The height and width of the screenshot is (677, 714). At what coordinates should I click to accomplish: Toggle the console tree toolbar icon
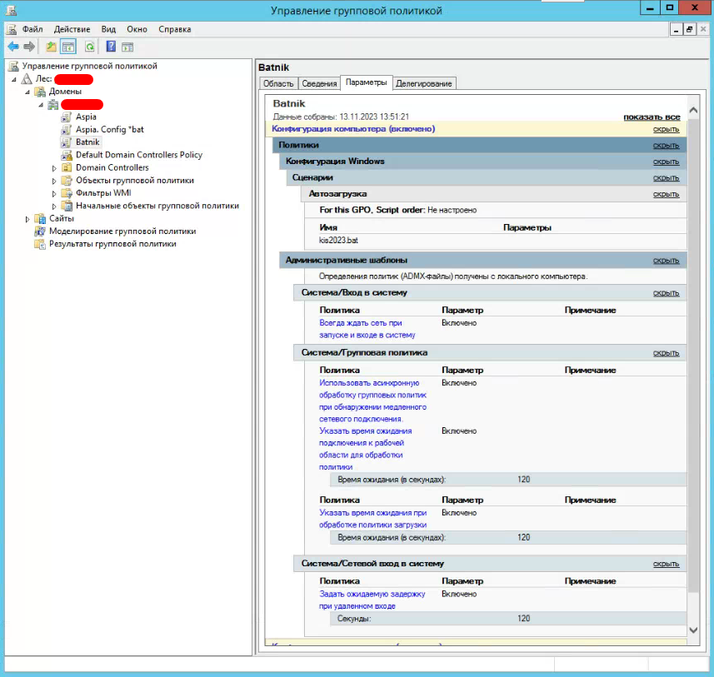[67, 47]
